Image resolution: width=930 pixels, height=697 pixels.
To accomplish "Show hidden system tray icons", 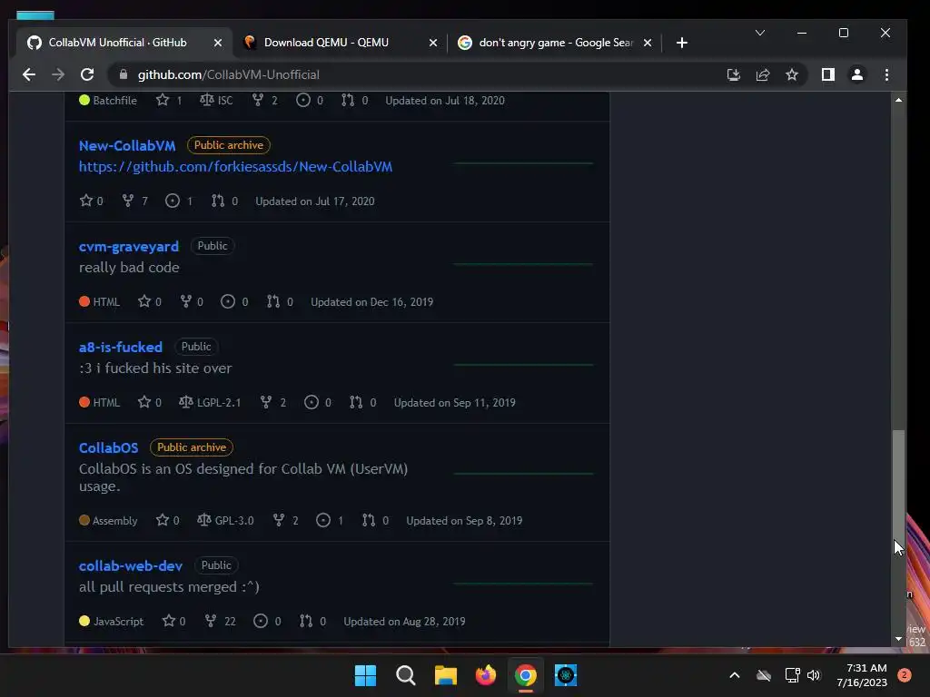I will click(734, 675).
